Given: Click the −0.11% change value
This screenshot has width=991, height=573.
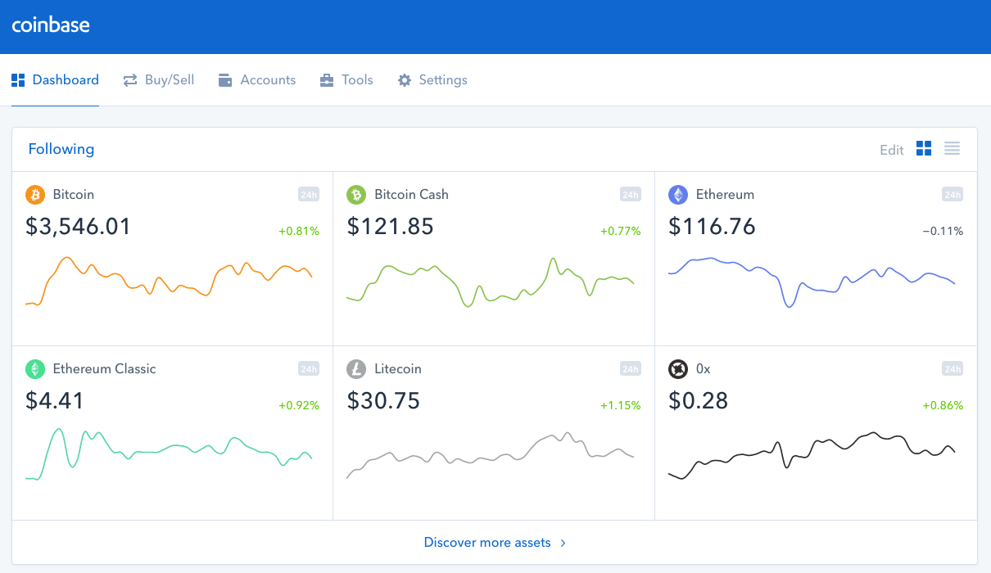Looking at the screenshot, I should pos(943,232).
